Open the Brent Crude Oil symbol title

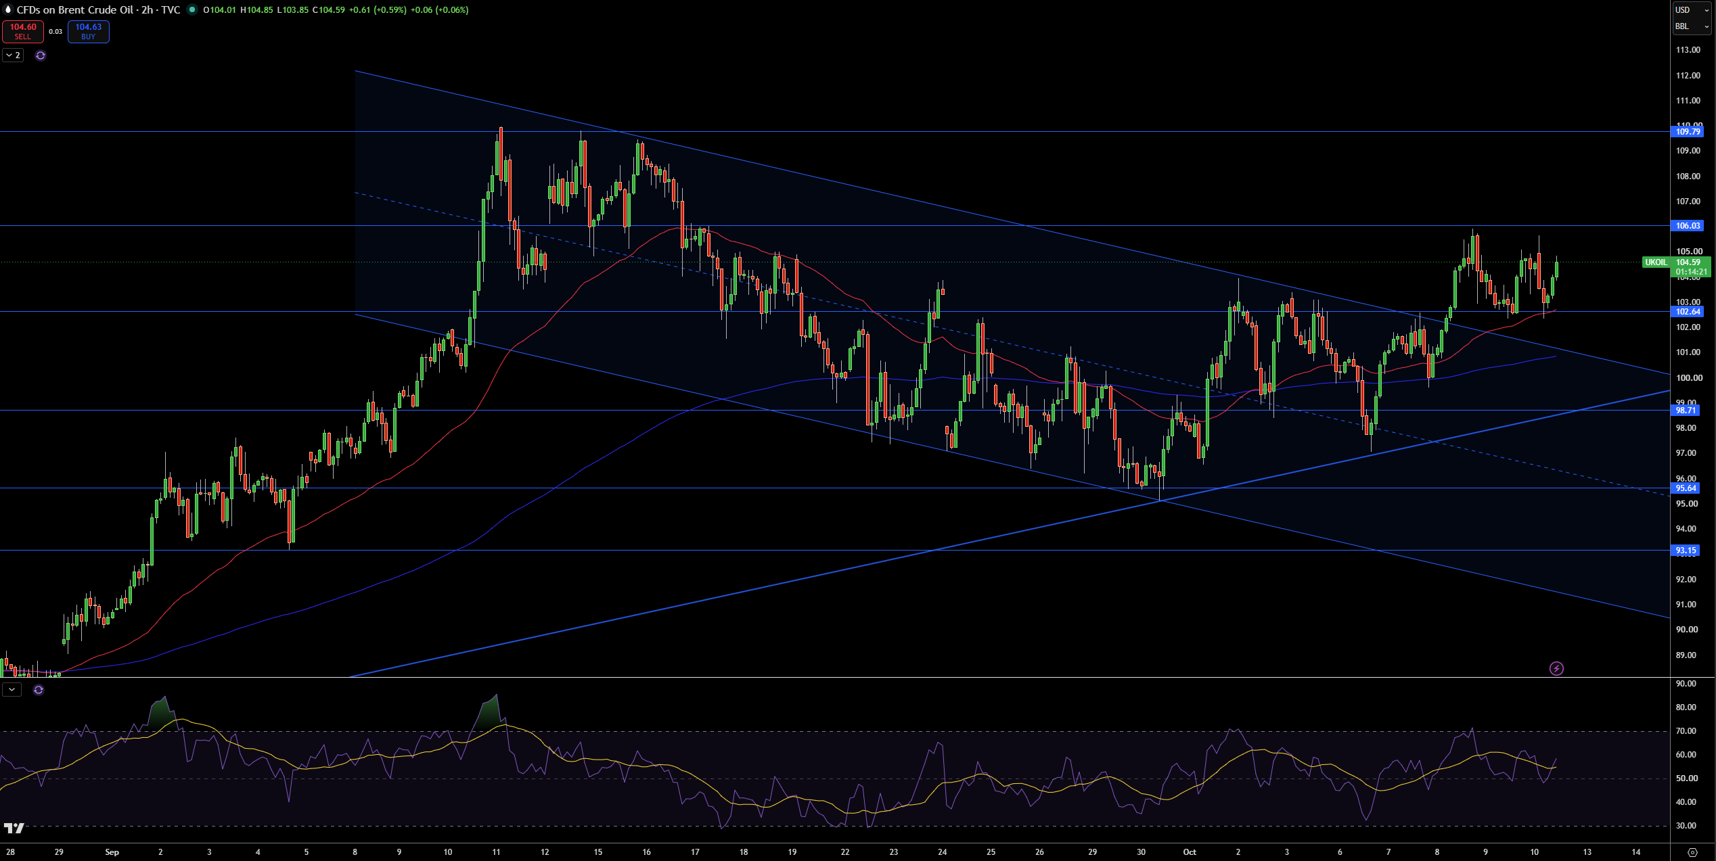click(98, 9)
